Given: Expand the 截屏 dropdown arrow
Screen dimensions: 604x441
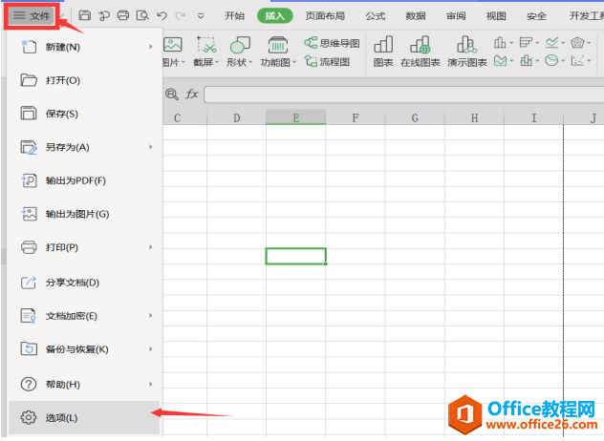Looking at the screenshot, I should point(217,62).
